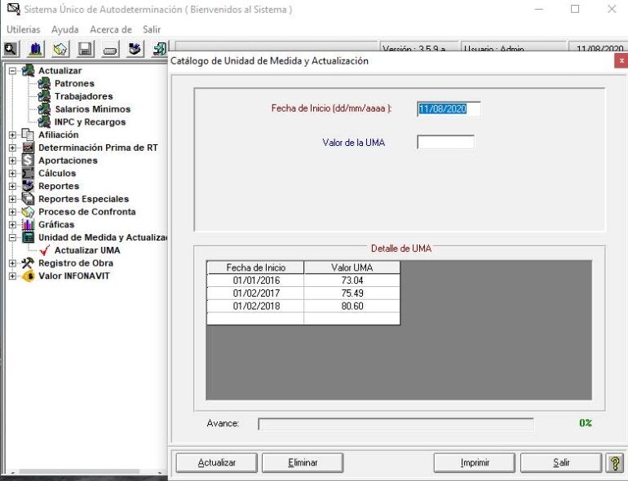Select the 01/02/2018 row in UMA table
The width and height of the screenshot is (628, 481).
[303, 306]
